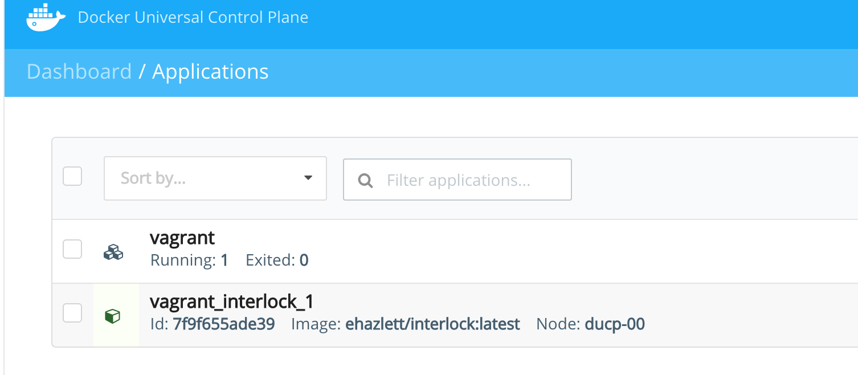Screen dimensions: 858x375
Task: Click the Sort by dropdown arrow
Action: click(308, 178)
